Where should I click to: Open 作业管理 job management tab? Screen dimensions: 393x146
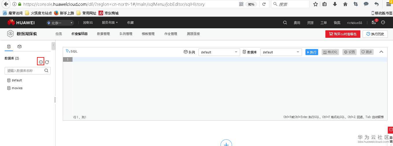[x=171, y=34]
